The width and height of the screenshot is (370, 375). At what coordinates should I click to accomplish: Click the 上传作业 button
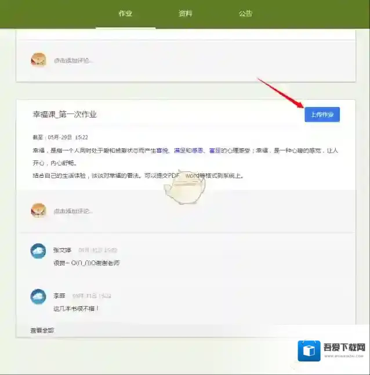[322, 115]
